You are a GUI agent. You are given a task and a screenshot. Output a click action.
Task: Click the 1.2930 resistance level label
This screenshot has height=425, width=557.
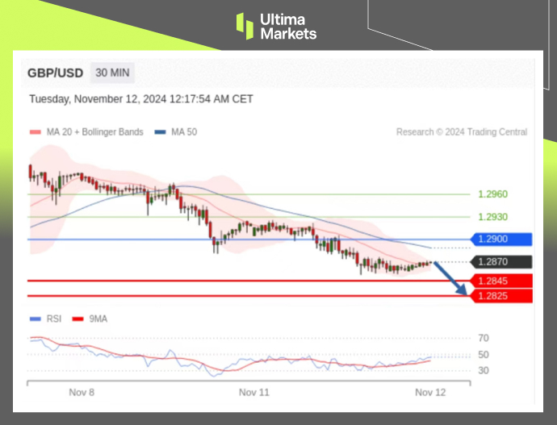492,217
